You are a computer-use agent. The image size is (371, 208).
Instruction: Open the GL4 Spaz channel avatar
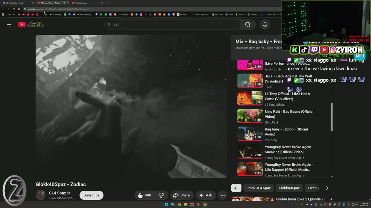pyautogui.click(x=41, y=195)
